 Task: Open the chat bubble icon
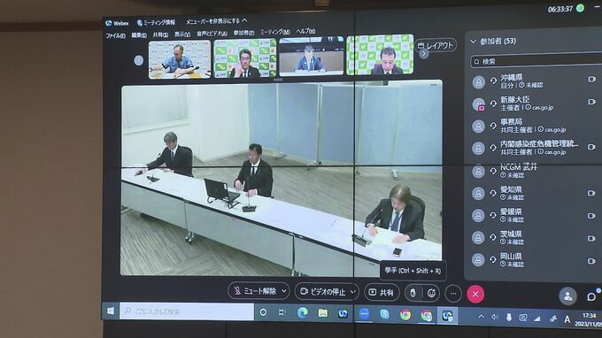591,296
